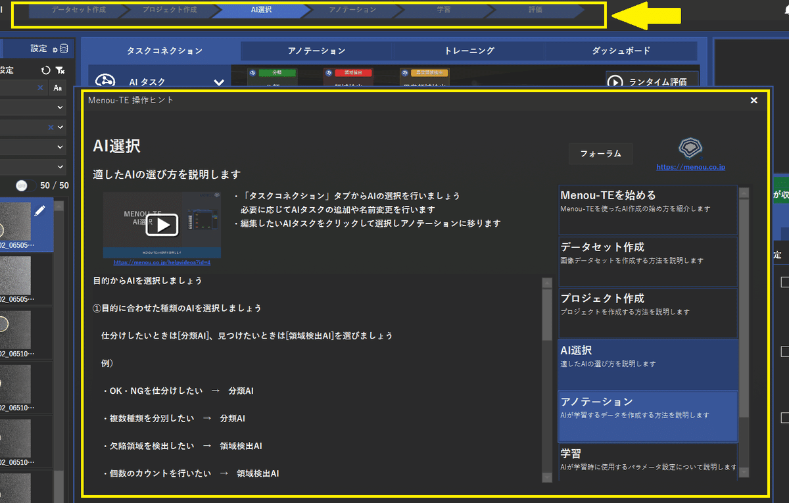Clear second filter dropdown with blue X
Viewport: 789px width, 503px height.
coord(51,127)
